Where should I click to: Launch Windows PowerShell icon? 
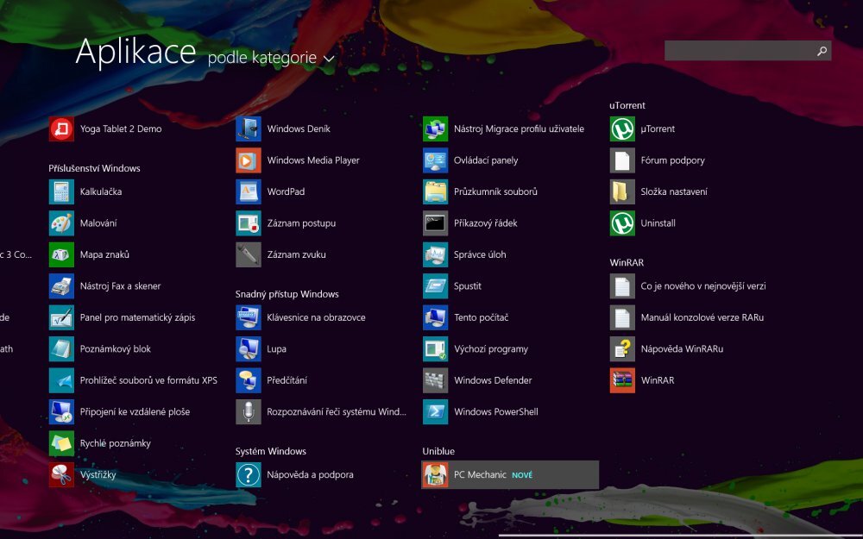pos(435,412)
